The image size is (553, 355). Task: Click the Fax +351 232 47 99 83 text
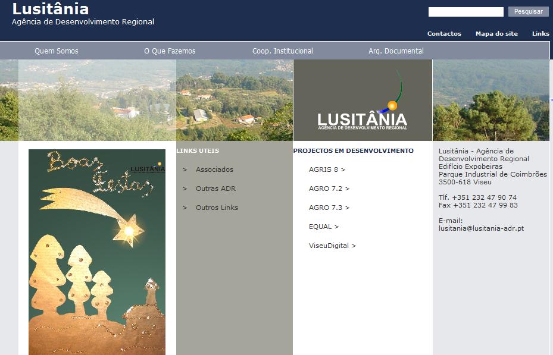coord(478,205)
